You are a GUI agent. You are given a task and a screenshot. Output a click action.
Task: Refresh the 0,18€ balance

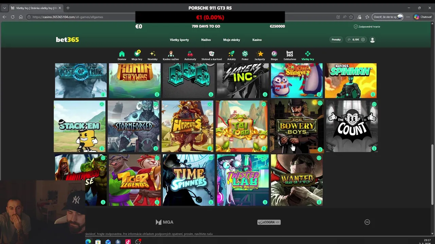[349, 40]
